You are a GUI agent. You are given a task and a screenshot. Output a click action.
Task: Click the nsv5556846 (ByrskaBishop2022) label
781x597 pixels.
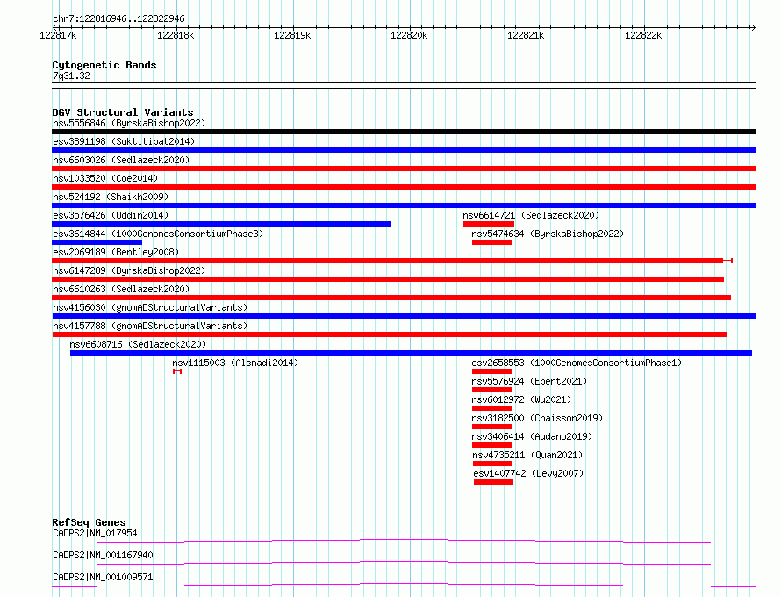(129, 123)
